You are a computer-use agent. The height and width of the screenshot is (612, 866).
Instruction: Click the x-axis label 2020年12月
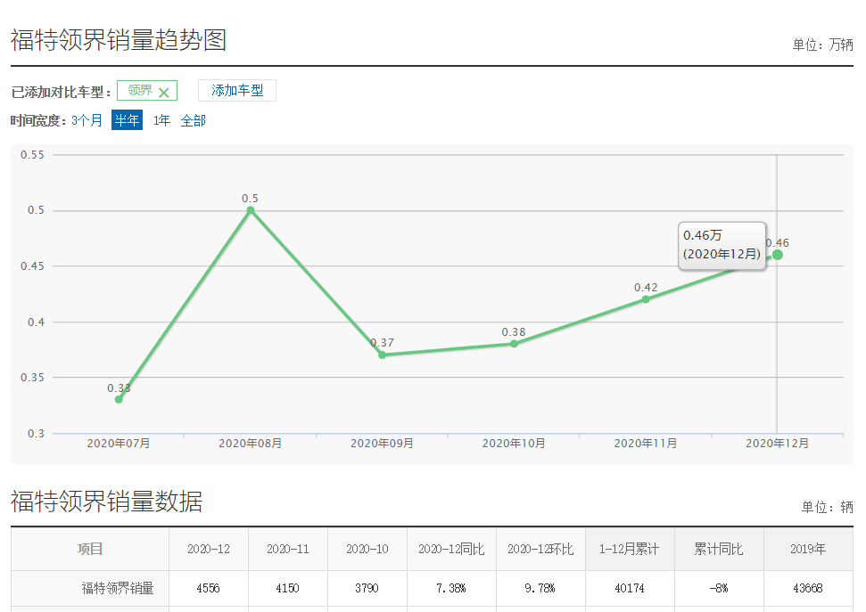pos(777,443)
